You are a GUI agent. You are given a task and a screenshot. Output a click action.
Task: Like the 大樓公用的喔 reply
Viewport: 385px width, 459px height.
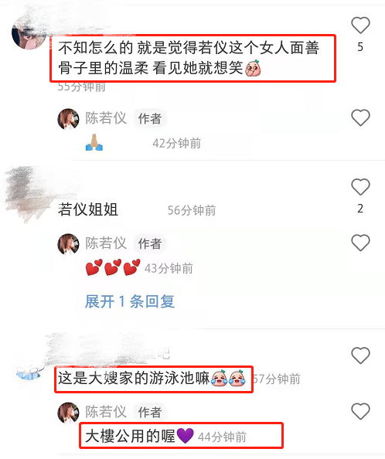tap(360, 411)
